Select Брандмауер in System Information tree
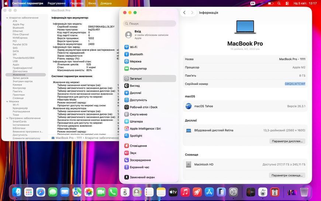321x201 pixels. point(20,108)
